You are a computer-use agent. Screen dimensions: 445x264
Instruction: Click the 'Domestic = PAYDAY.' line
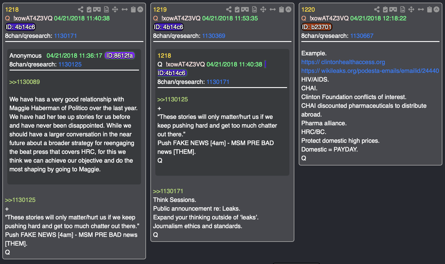[x=330, y=149]
